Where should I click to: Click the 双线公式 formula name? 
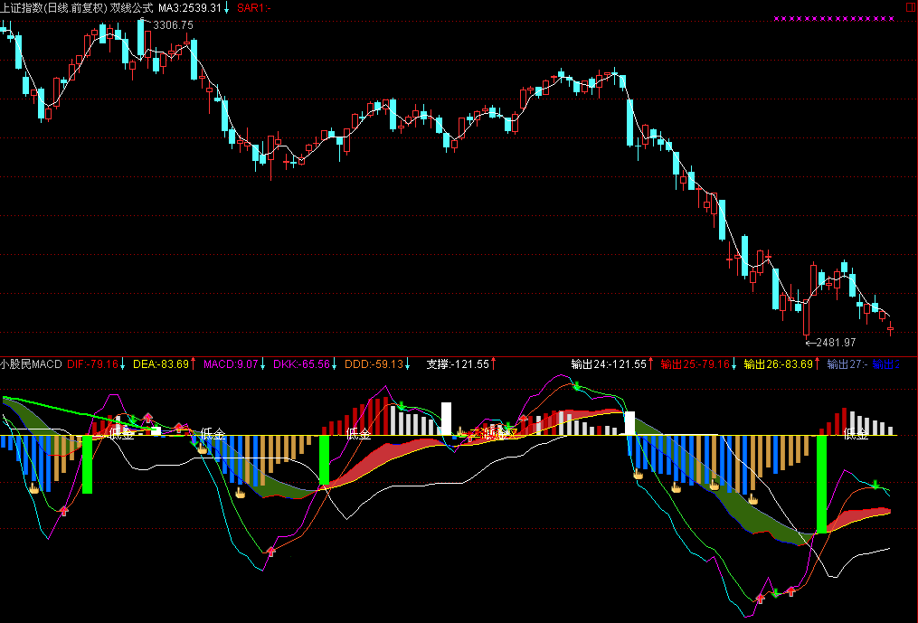[132, 7]
